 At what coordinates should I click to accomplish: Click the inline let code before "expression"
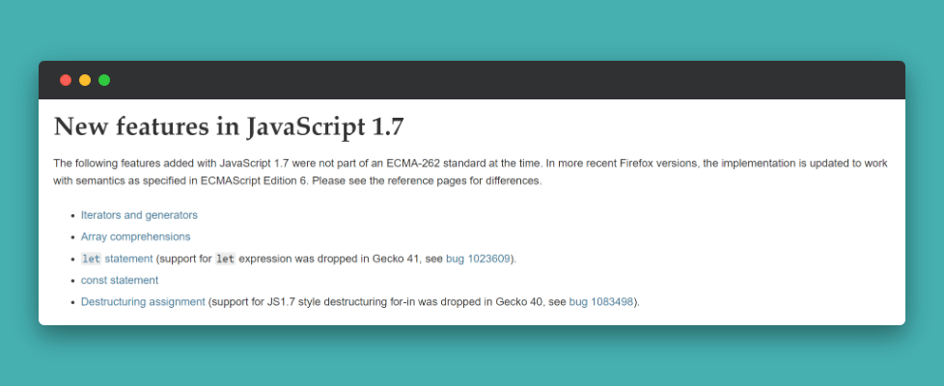[225, 259]
